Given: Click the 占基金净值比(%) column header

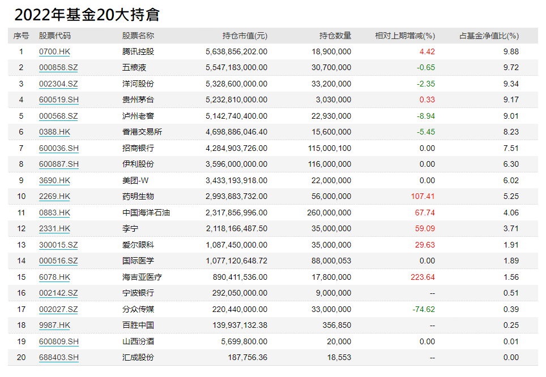Looking at the screenshot, I should tap(489, 36).
